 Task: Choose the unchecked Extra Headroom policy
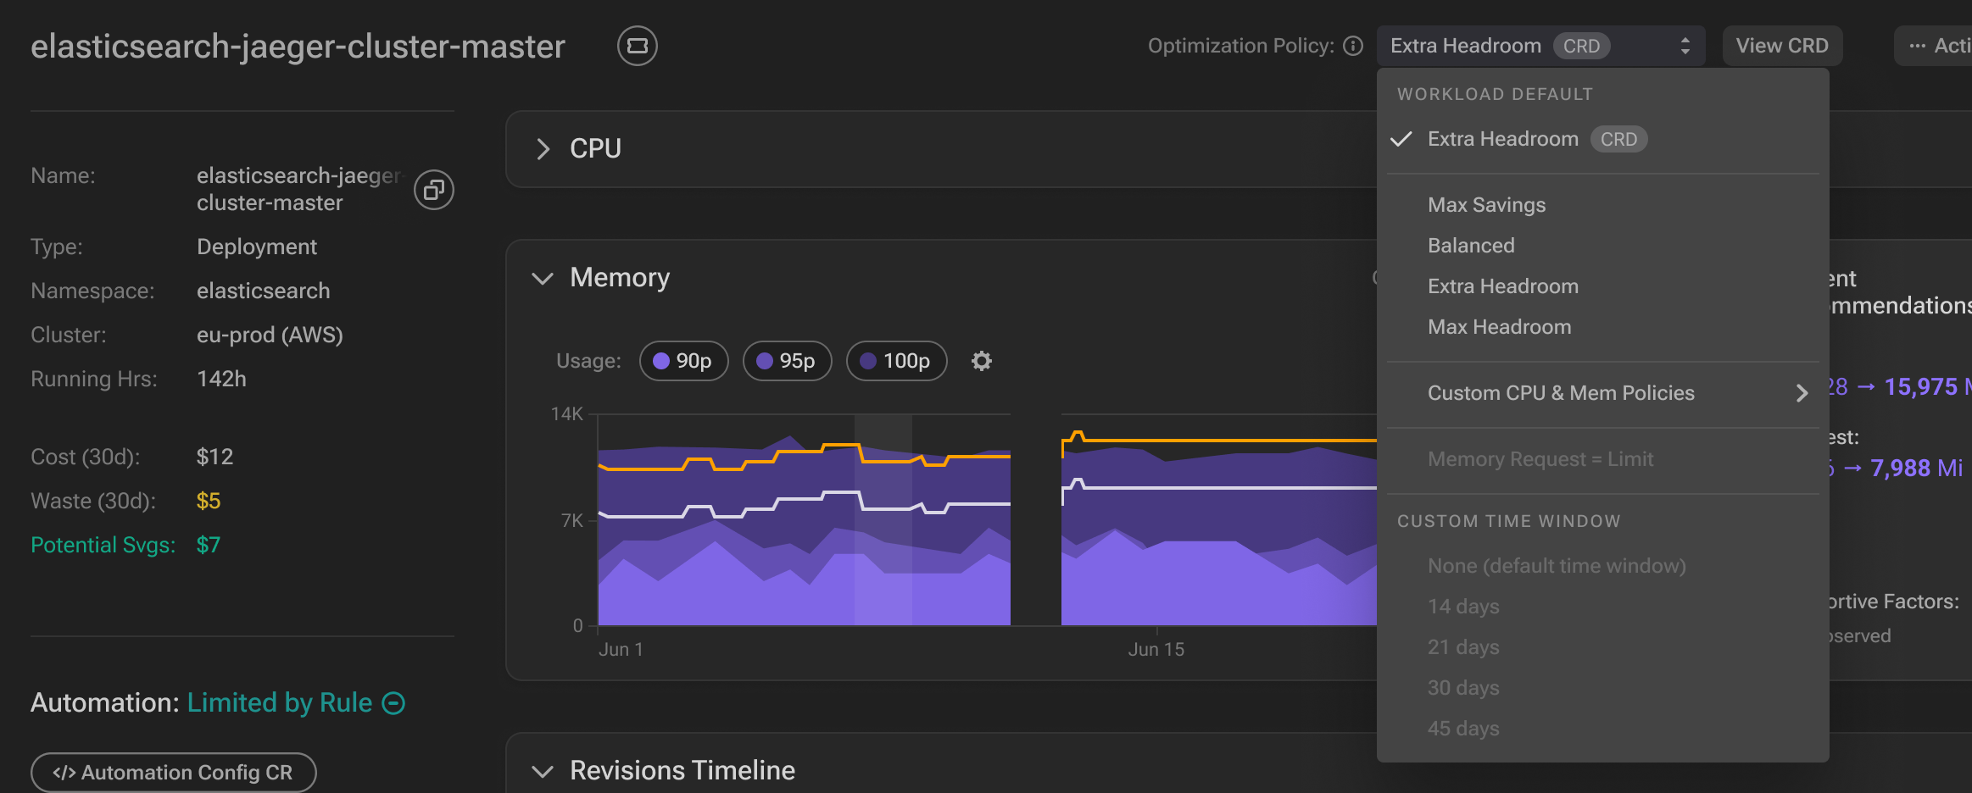1603,286
